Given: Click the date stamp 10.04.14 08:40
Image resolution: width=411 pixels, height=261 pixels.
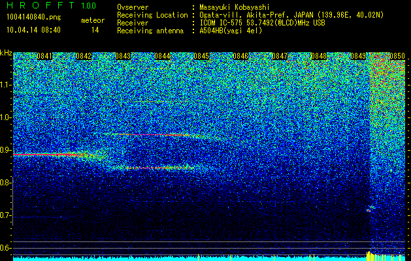Looking at the screenshot, I should tap(33, 30).
